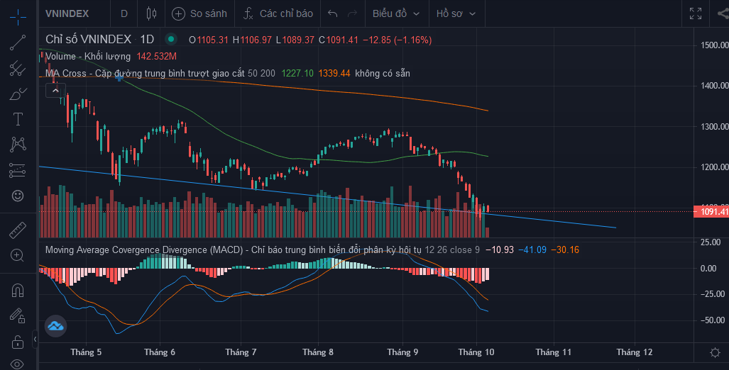Select the text annotation tool
729x370 pixels.
(x=18, y=118)
